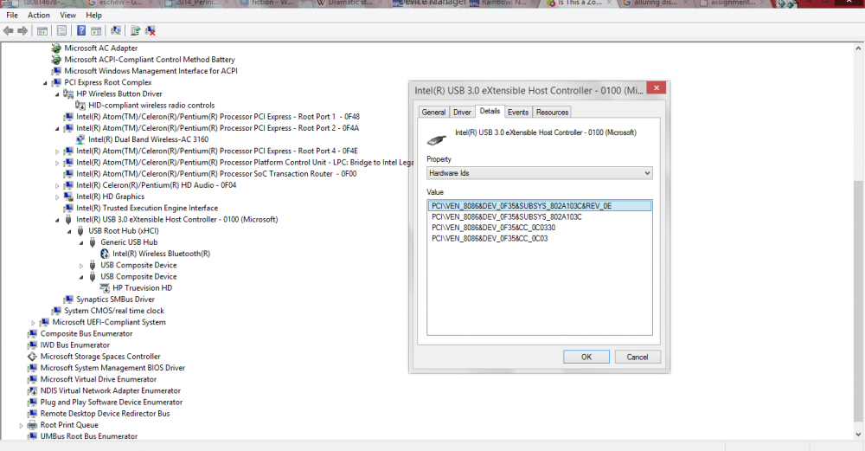
Task: Switch to the Resources tab
Action: [x=552, y=112]
